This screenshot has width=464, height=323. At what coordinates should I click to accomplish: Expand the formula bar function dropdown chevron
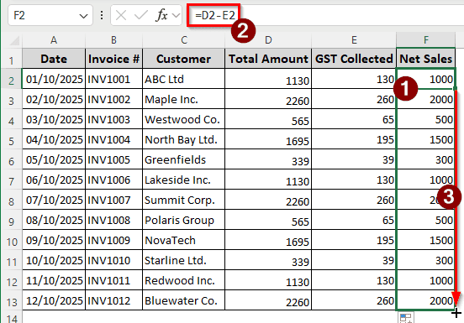pos(176,15)
